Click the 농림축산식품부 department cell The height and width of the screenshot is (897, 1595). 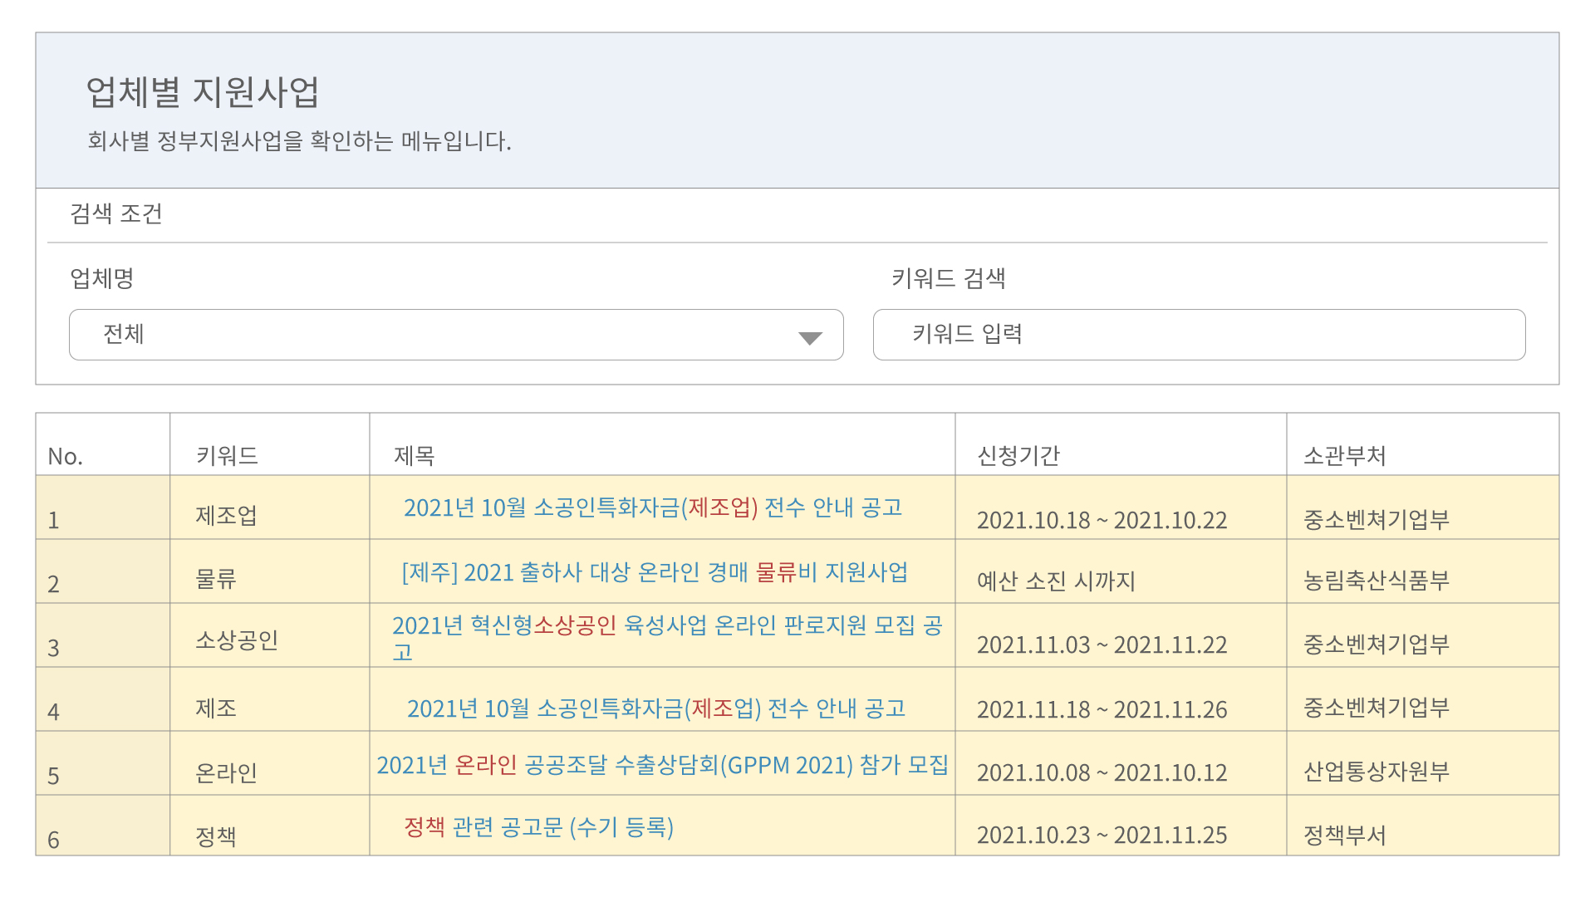[1376, 580]
